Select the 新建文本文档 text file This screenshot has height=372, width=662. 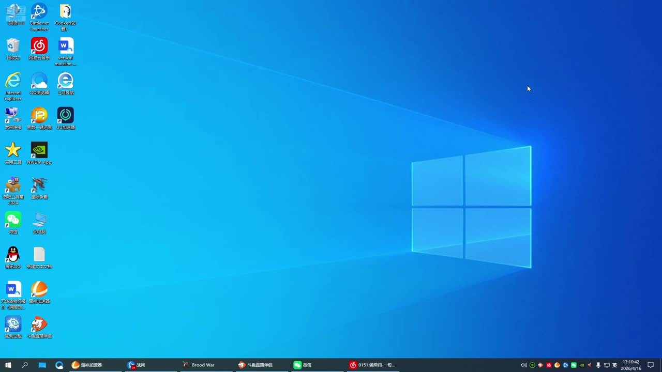39,255
